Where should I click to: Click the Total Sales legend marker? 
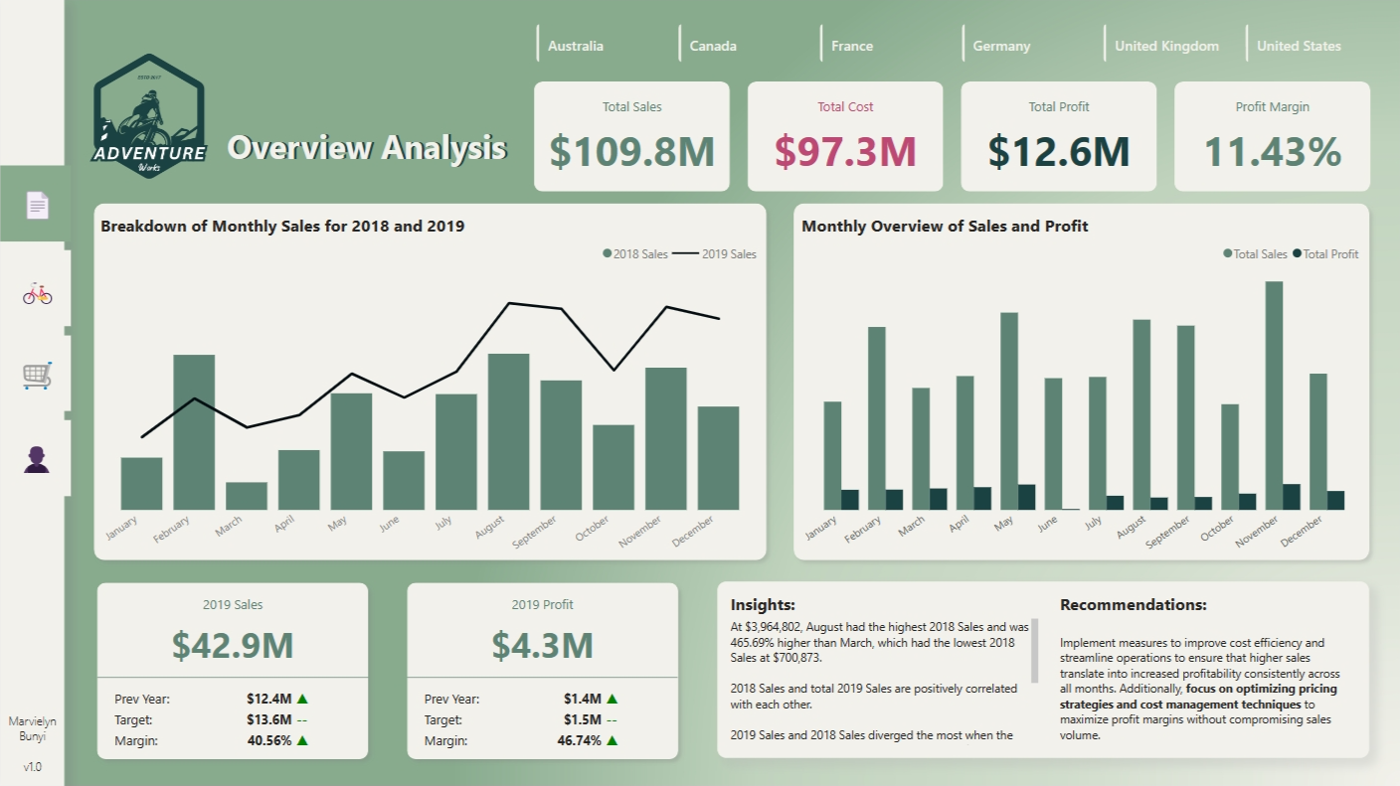[x=1228, y=254]
